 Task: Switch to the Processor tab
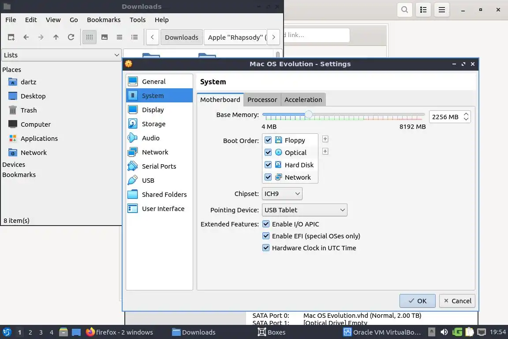262,100
